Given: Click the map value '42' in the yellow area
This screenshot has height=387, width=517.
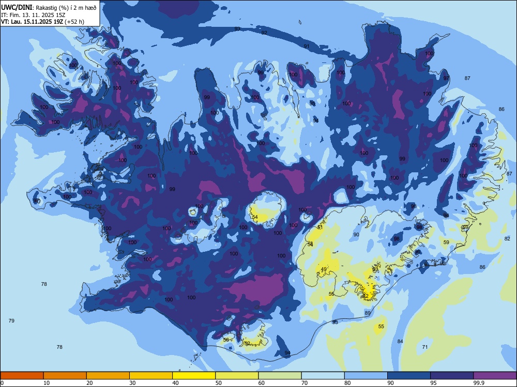Looking at the screenshot, I should tap(366, 296).
